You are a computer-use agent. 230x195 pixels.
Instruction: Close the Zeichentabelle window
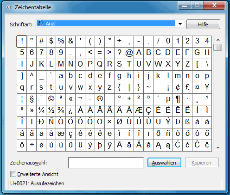(x=214, y=6)
